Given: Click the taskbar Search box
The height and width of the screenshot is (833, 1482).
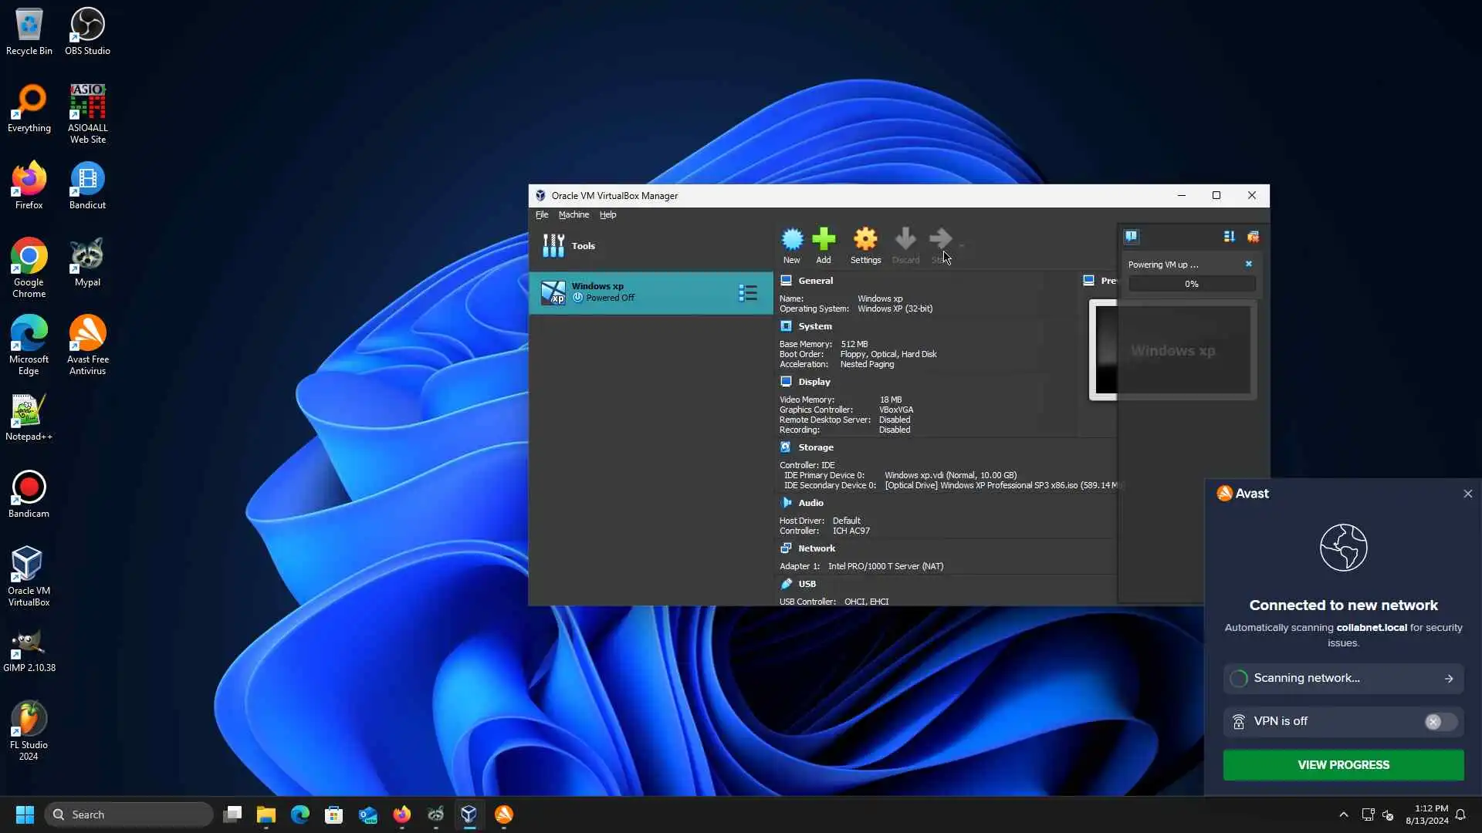Looking at the screenshot, I should pyautogui.click(x=128, y=814).
